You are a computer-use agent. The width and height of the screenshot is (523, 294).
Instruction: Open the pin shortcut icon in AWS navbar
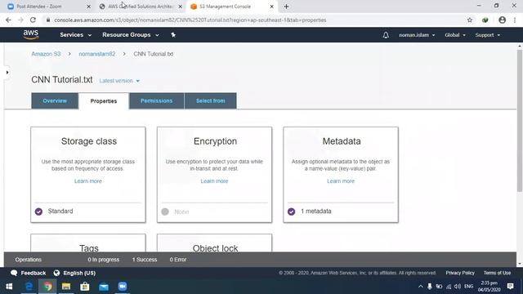(x=173, y=34)
